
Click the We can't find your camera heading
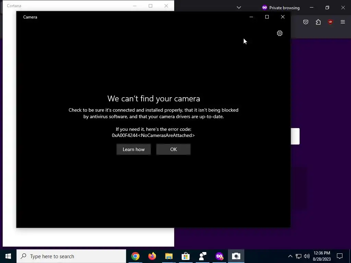coord(154,99)
